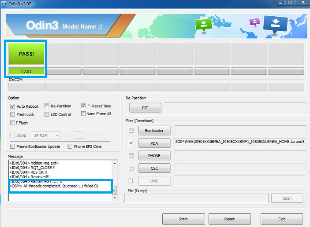Click the 07:01 progress bar
Screen dimensions: 310x227
coord(26,71)
